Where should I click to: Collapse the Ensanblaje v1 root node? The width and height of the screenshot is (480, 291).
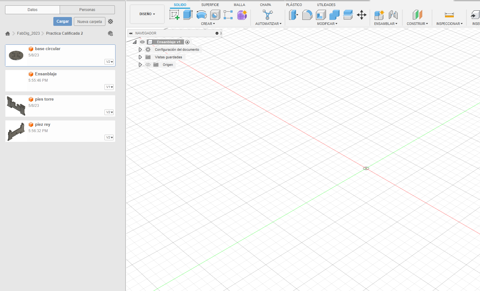(135, 42)
